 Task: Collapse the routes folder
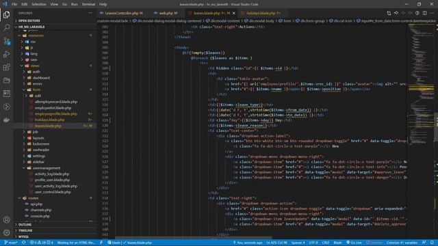[55, 198]
